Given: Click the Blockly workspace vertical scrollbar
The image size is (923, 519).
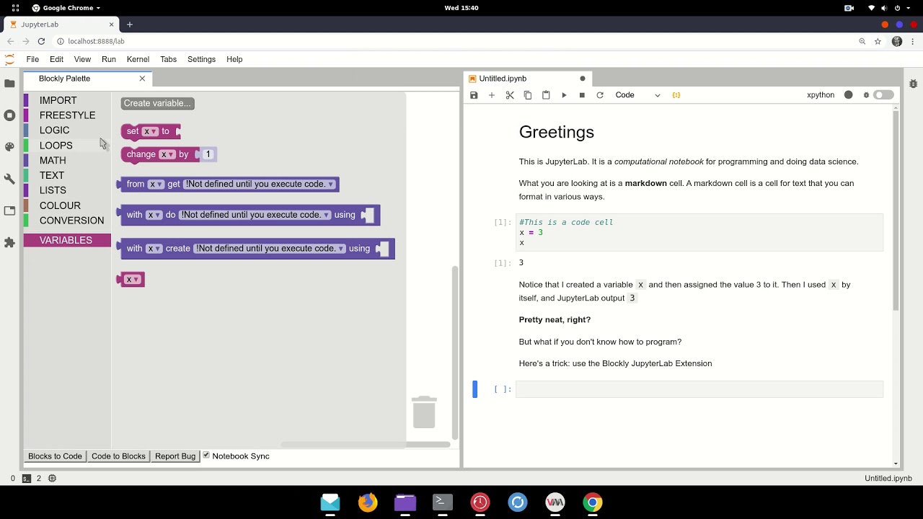Looking at the screenshot, I should tap(454, 352).
